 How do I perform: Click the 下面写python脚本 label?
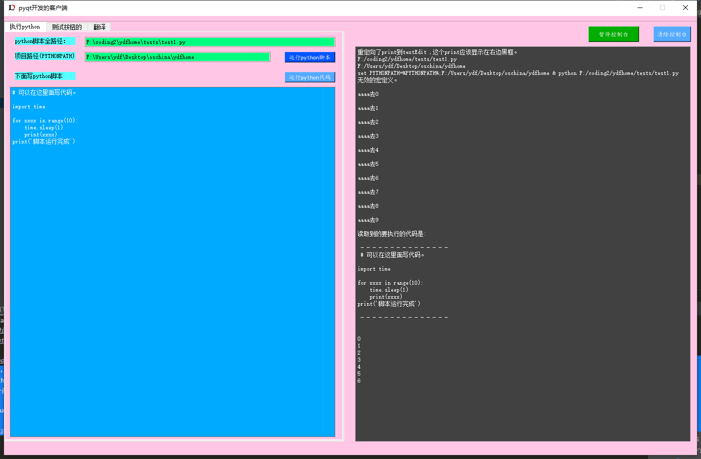[45, 76]
